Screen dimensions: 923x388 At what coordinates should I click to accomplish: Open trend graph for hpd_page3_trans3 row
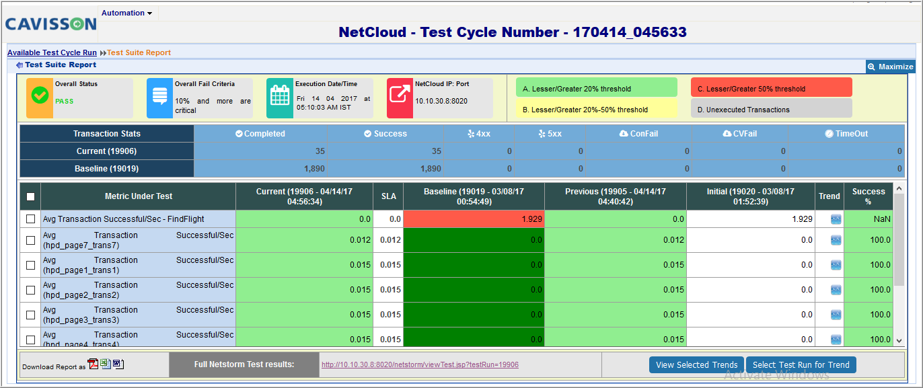click(836, 315)
